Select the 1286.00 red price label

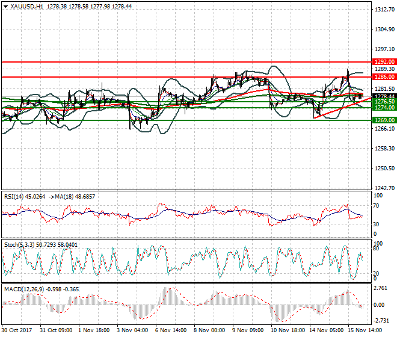point(384,77)
